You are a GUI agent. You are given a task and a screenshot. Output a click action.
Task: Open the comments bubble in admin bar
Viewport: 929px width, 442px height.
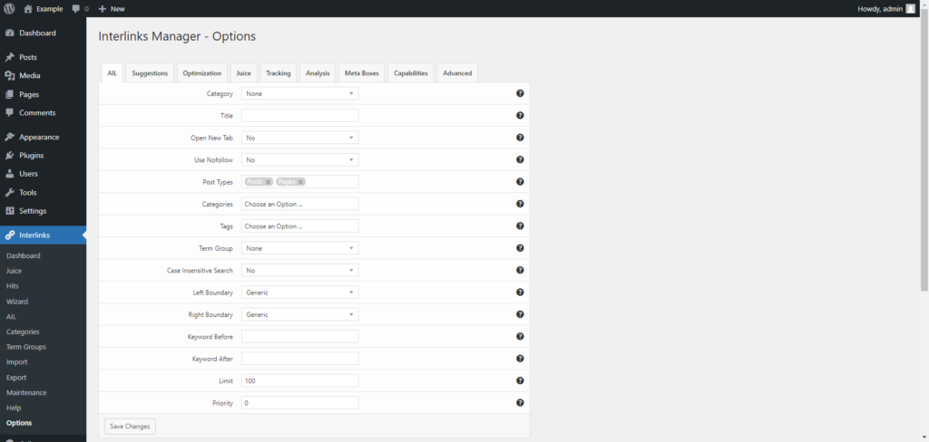tap(80, 8)
